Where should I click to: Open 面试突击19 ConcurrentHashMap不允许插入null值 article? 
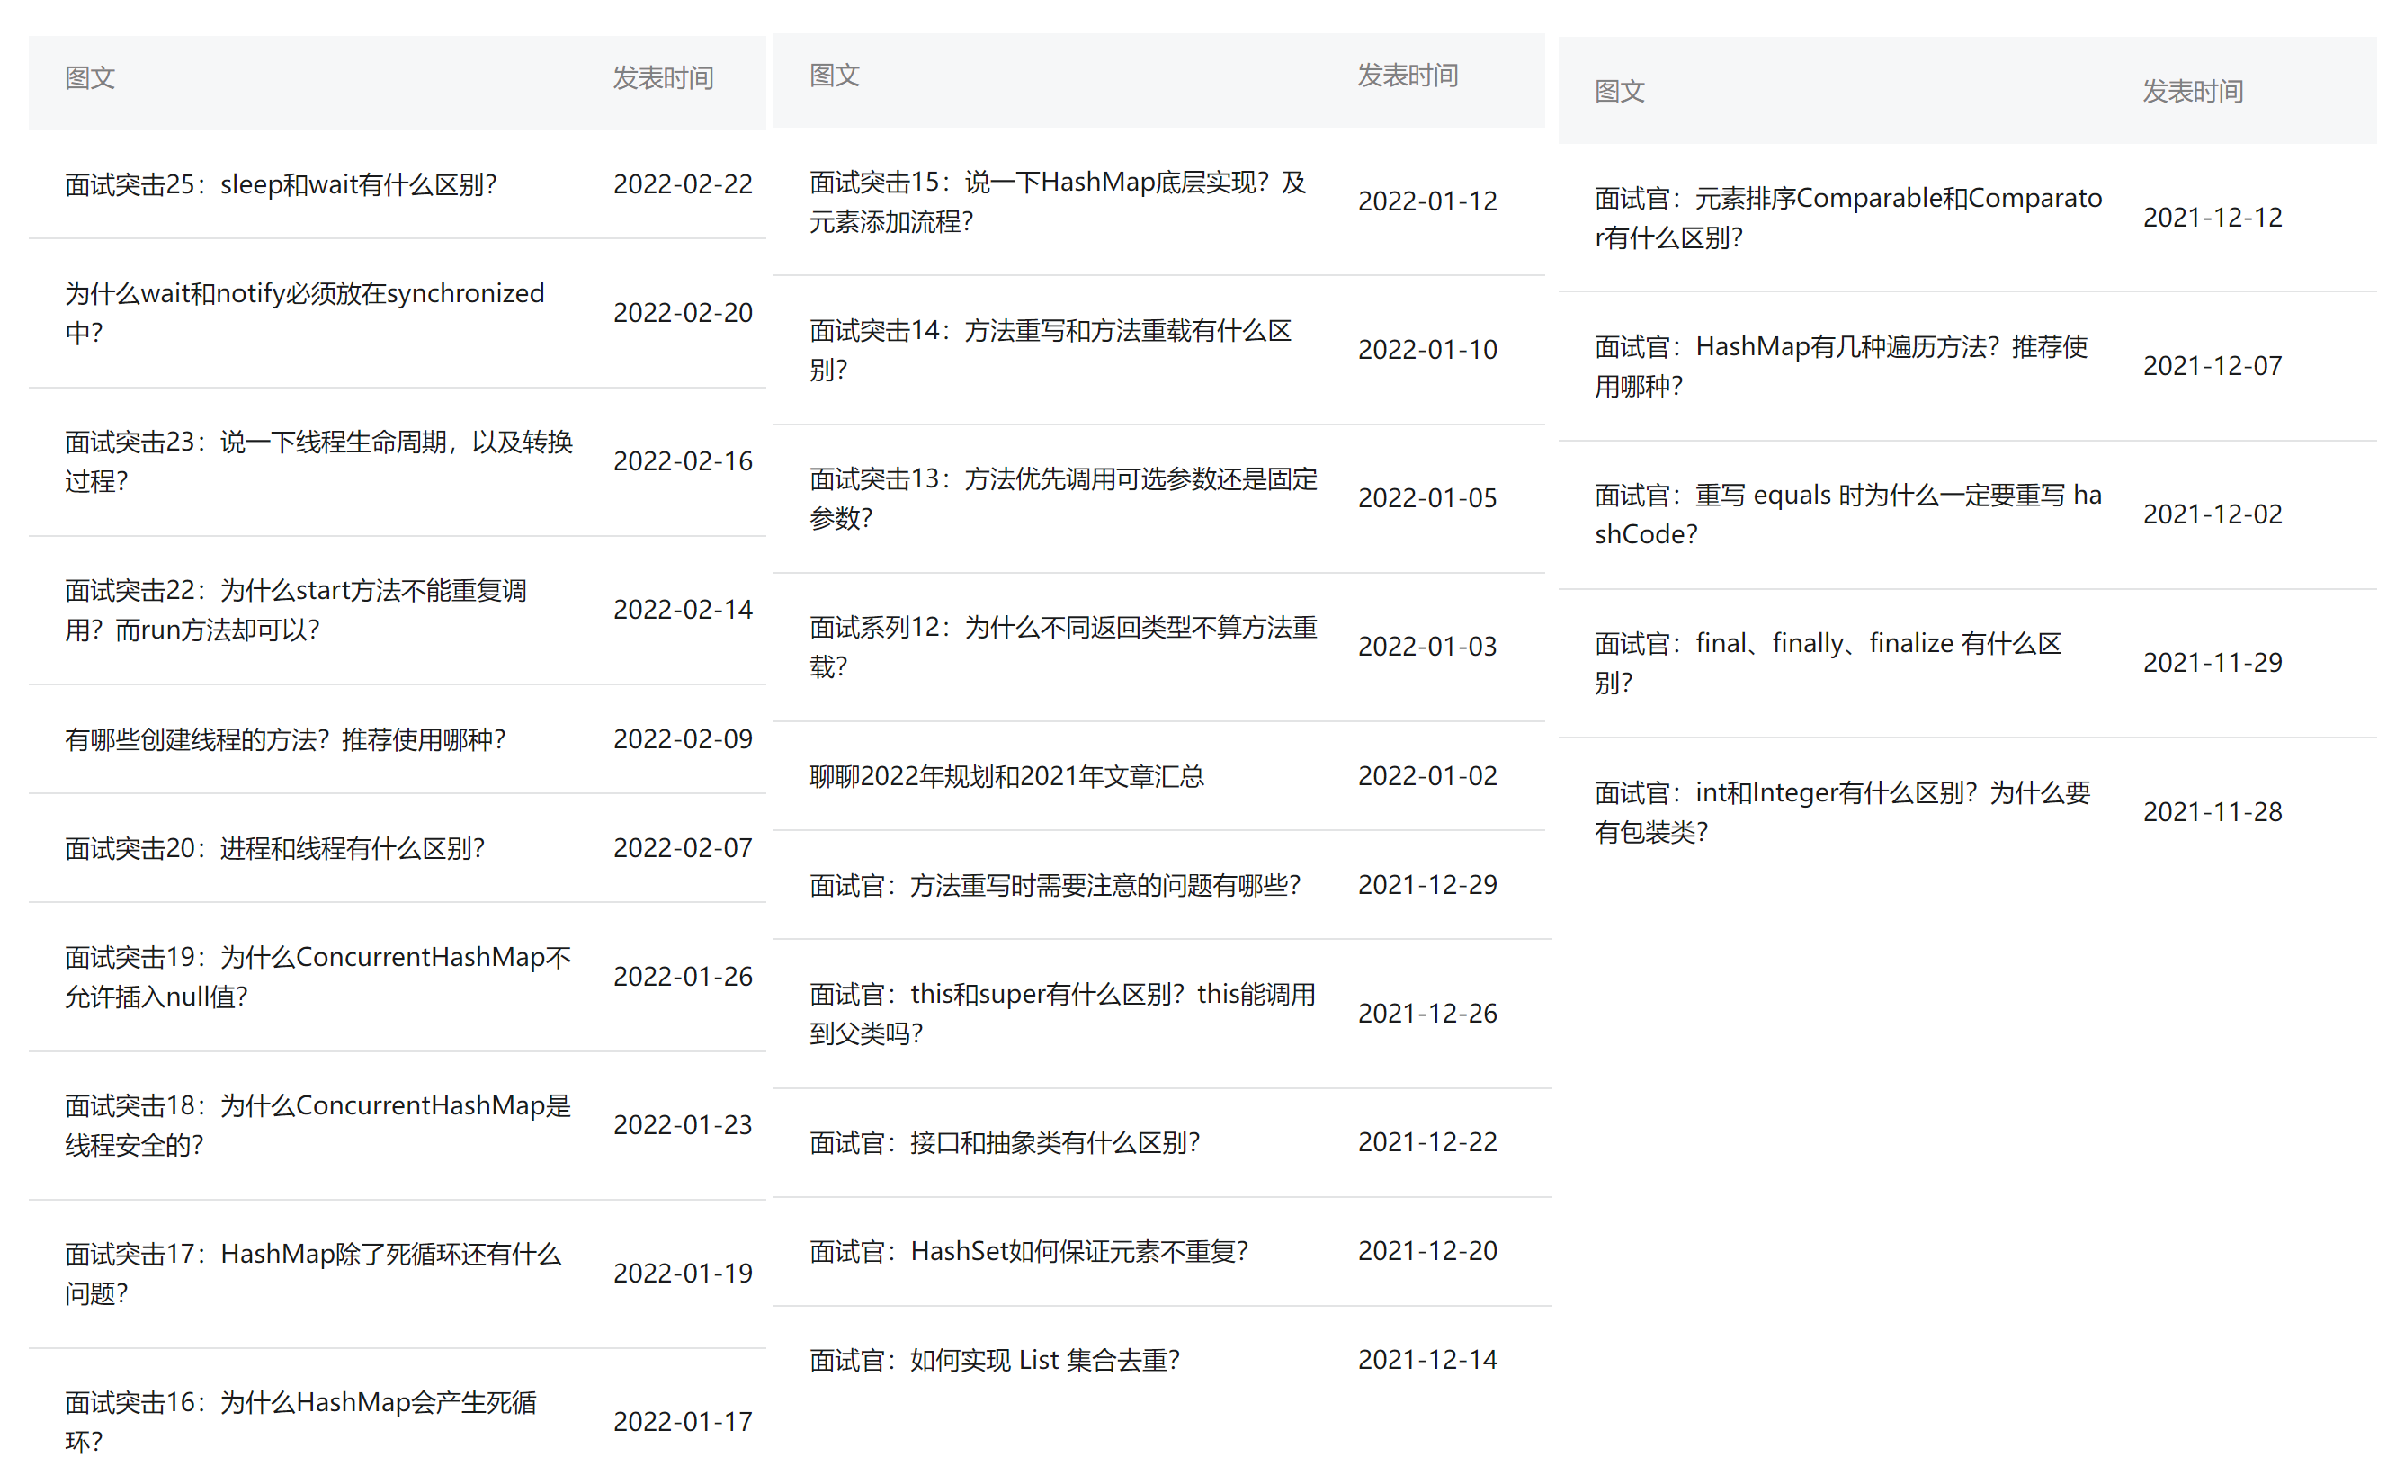(318, 977)
